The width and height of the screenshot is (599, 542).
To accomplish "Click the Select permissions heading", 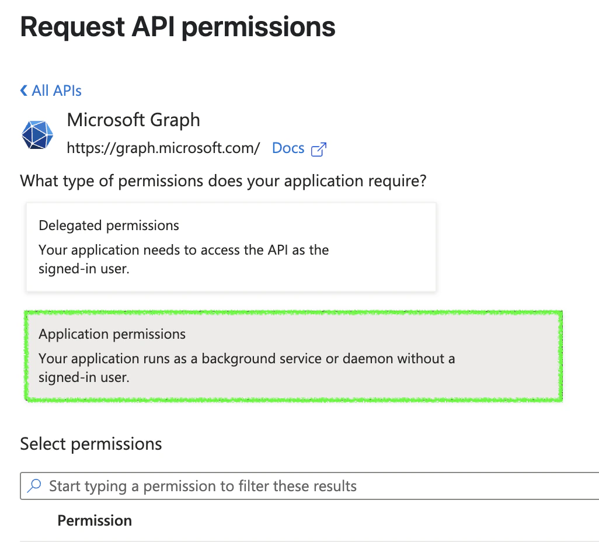I will 91,444.
